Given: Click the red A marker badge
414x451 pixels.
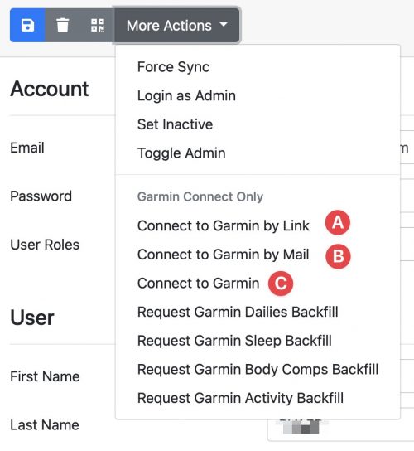Looking at the screenshot, I should click(338, 223).
